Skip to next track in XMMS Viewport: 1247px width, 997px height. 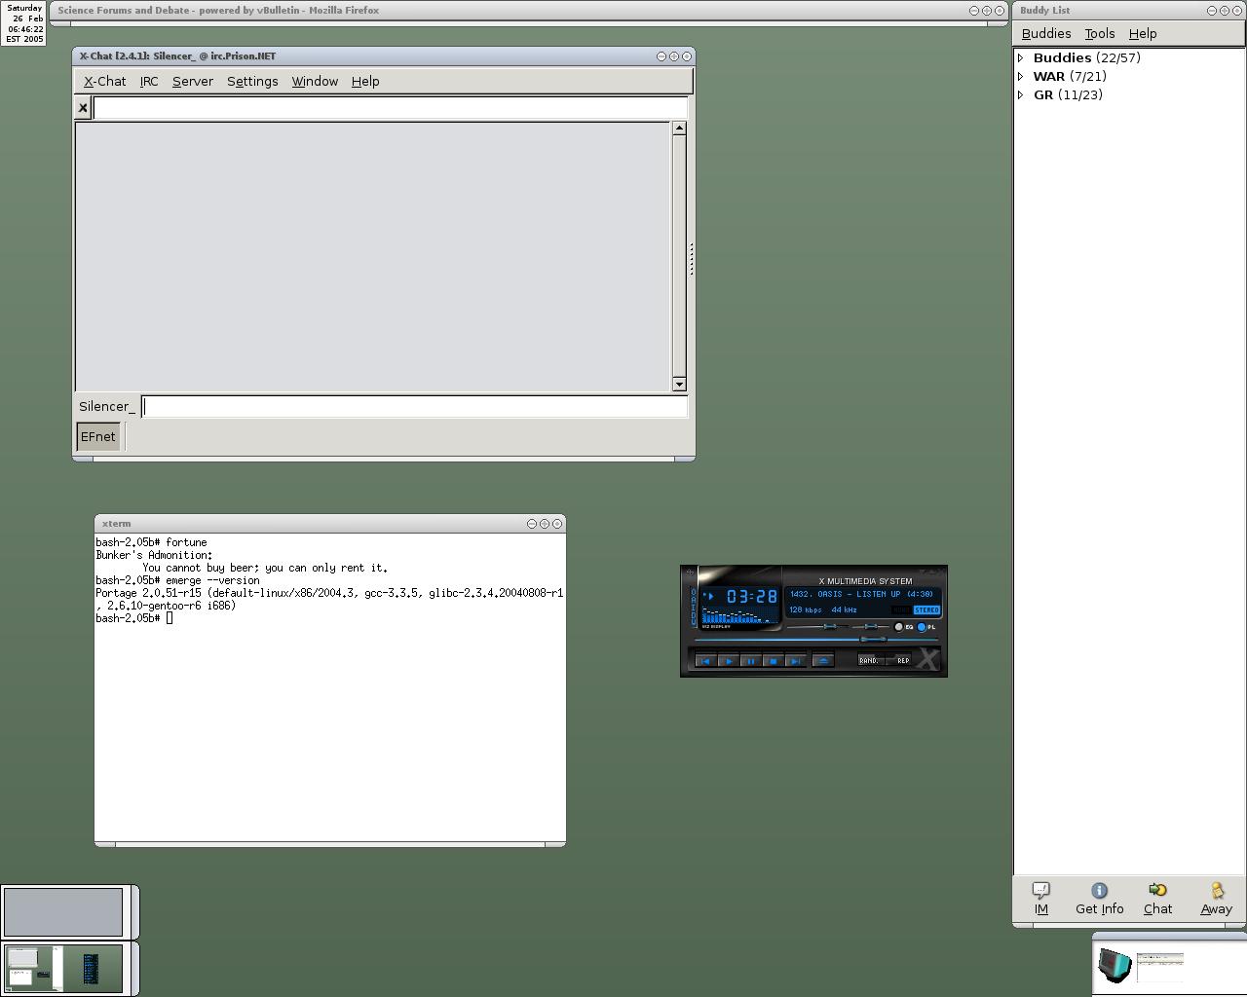[x=795, y=661]
